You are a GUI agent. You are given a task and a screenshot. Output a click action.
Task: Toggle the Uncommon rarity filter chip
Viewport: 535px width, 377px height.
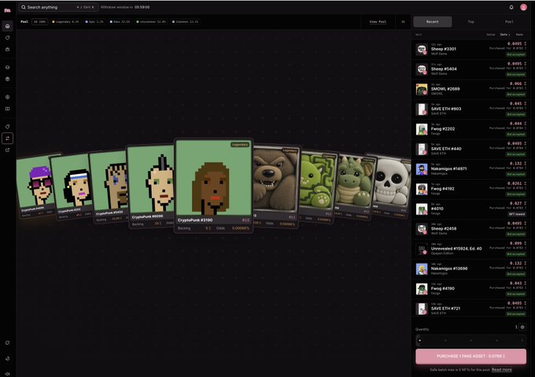[x=151, y=22]
